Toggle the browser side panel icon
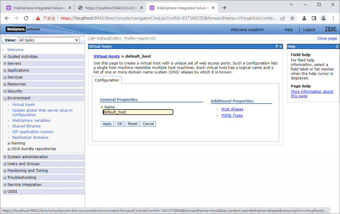Screen dimensions: 340x214 pos(314,18)
